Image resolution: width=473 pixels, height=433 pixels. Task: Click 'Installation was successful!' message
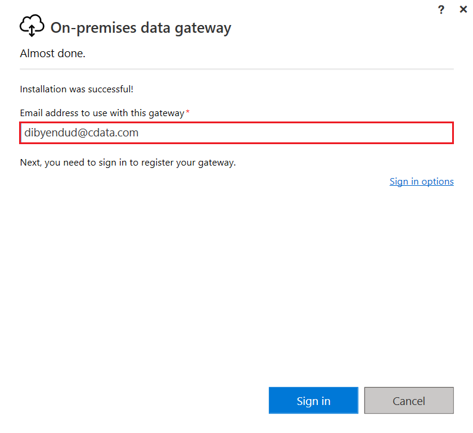point(76,89)
